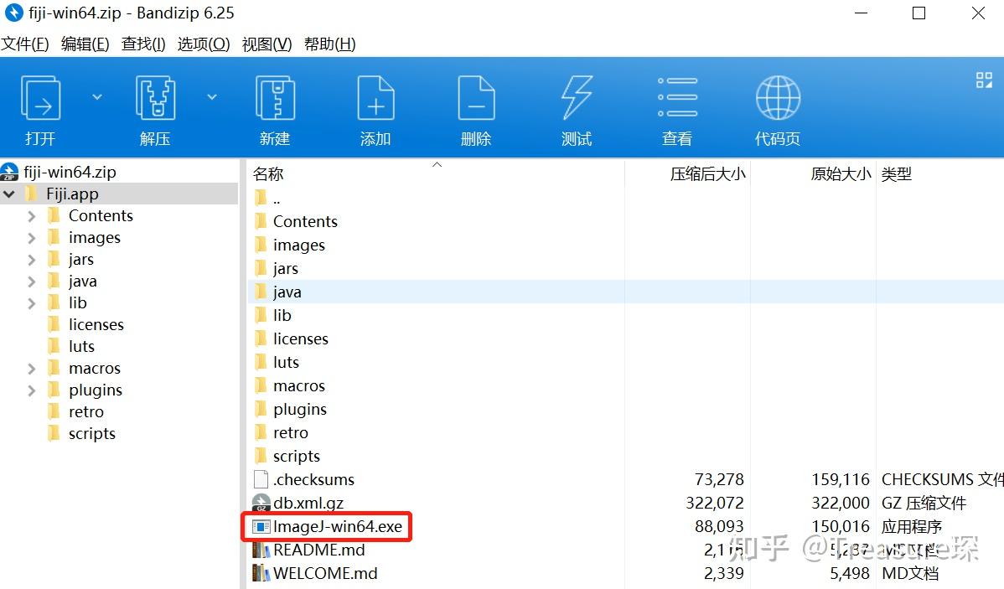Expand the Contents folder in the sidebar
The image size is (1004, 589).
click(x=31, y=215)
